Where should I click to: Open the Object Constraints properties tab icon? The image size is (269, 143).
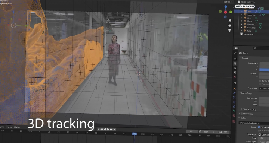234,107
